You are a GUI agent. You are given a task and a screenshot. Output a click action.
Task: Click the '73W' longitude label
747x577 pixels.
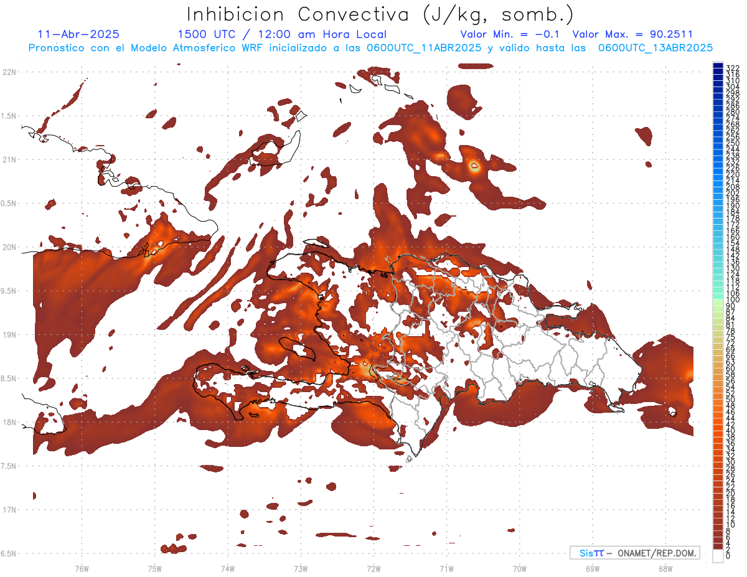301,569
